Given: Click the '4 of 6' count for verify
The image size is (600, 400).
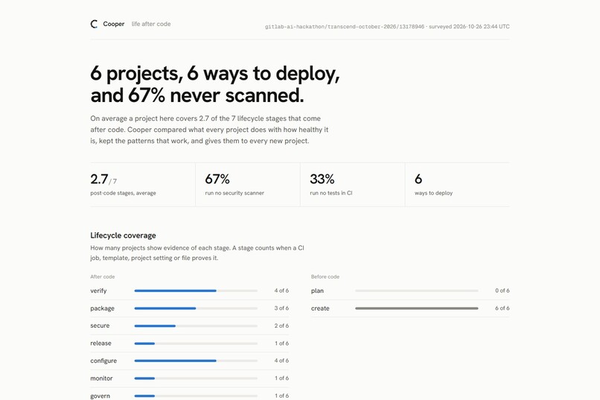Looking at the screenshot, I should 281,291.
